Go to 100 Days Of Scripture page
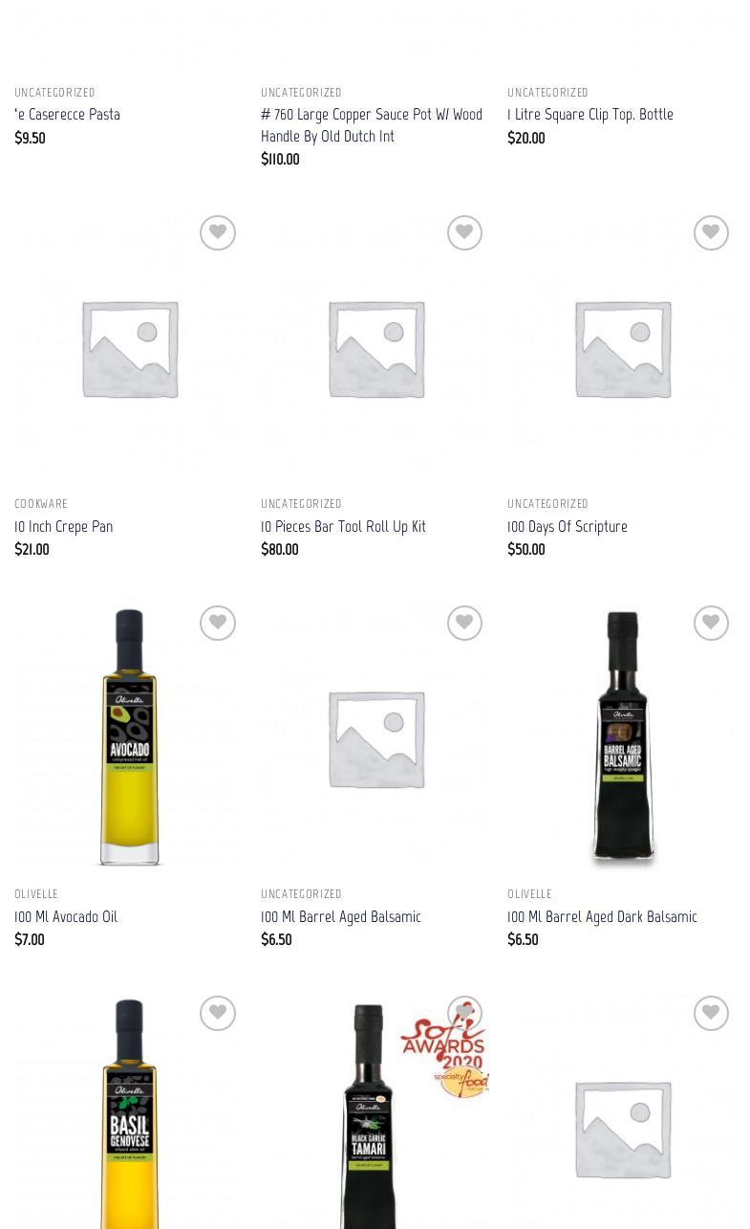 pos(568,527)
